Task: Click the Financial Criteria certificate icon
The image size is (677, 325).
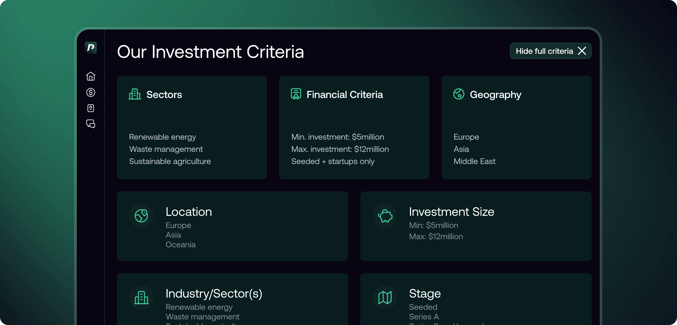Action: [296, 94]
